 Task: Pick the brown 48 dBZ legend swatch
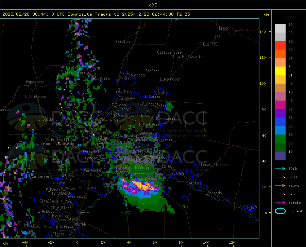coord(280,88)
